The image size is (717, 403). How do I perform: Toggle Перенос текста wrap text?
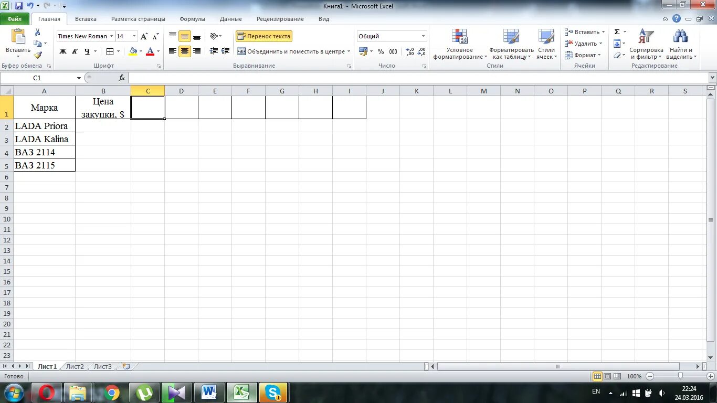point(264,36)
